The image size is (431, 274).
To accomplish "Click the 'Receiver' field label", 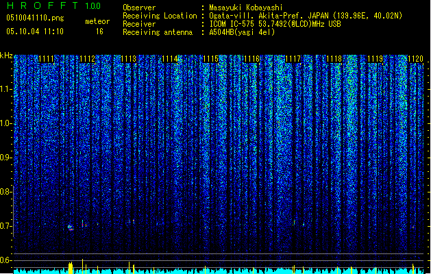I will point(139,24).
